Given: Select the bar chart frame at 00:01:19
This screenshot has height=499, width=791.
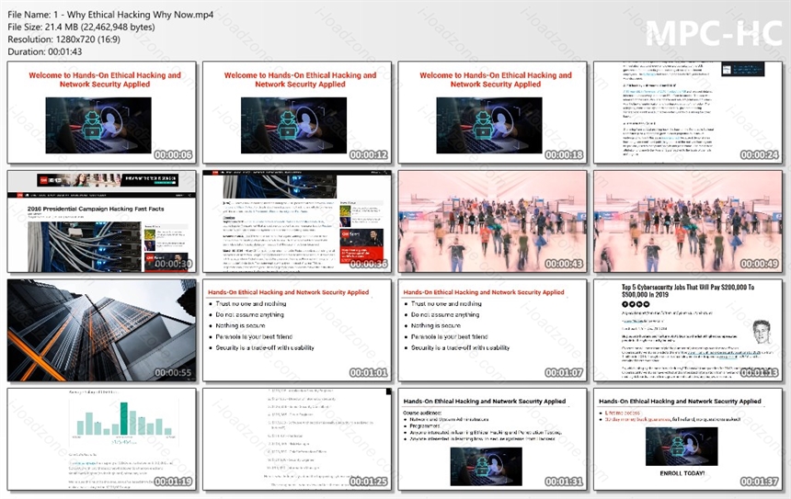Looking at the screenshot, I should click(x=101, y=439).
